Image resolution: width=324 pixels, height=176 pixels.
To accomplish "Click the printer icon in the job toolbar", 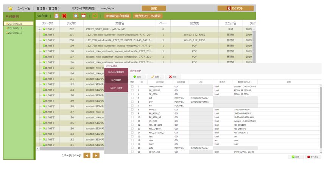I will tap(56, 16).
